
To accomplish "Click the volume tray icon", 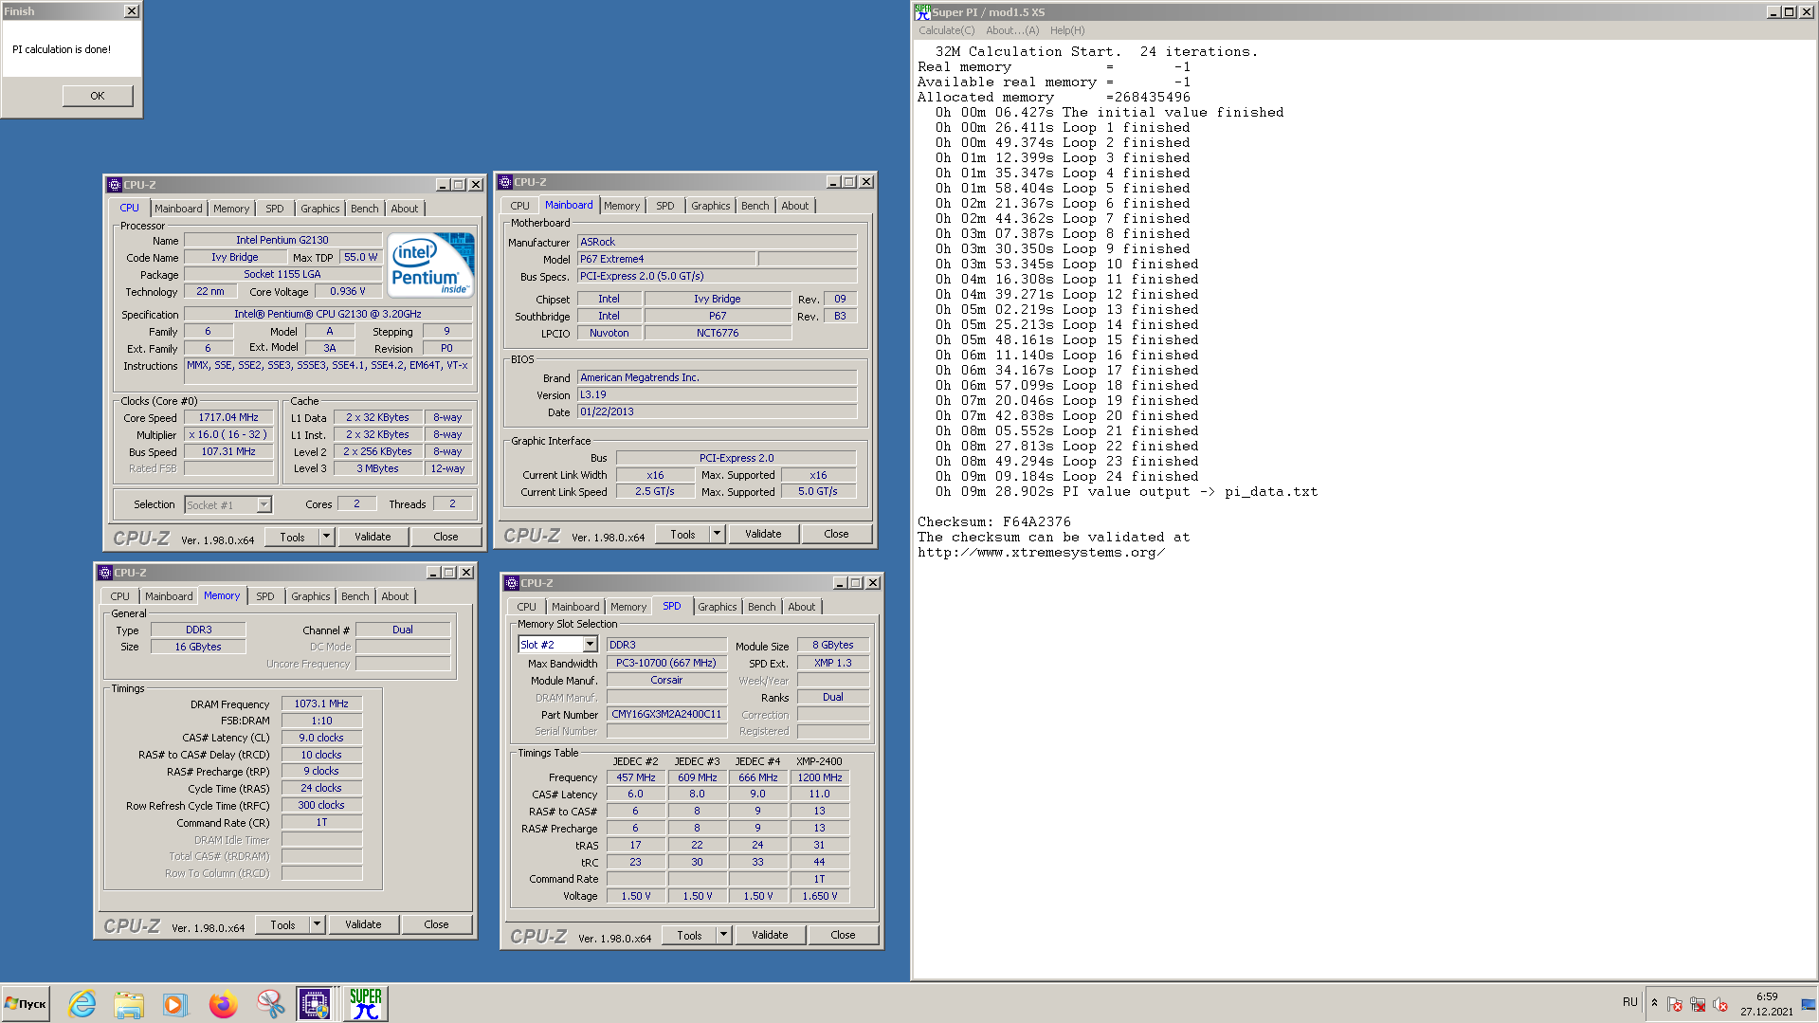I will pyautogui.click(x=1720, y=1004).
